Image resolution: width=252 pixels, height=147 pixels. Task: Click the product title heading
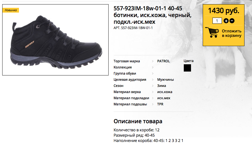click(x=153, y=15)
